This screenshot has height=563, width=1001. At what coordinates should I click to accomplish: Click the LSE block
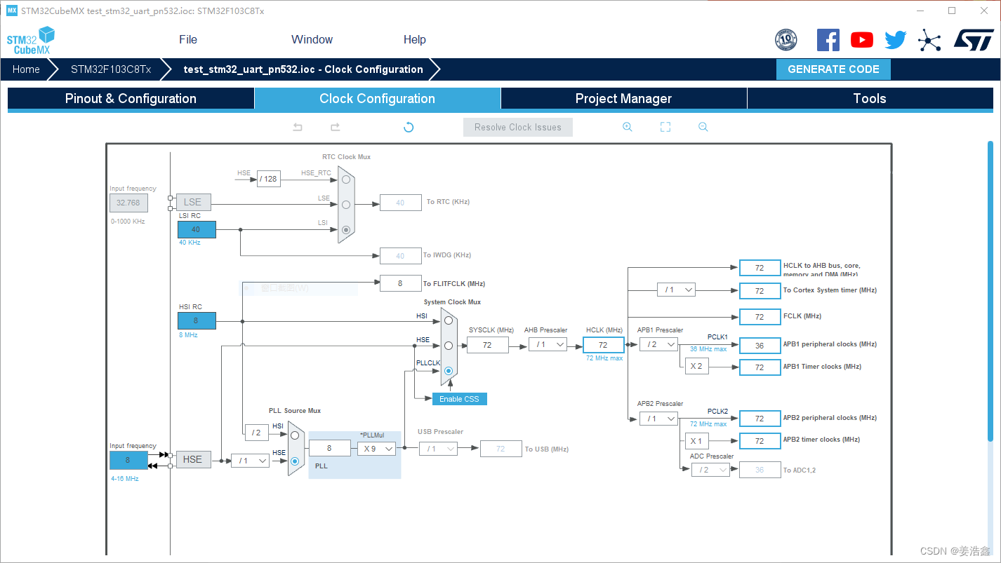point(192,202)
